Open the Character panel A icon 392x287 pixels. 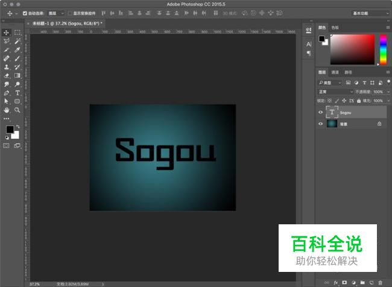[x=309, y=44]
